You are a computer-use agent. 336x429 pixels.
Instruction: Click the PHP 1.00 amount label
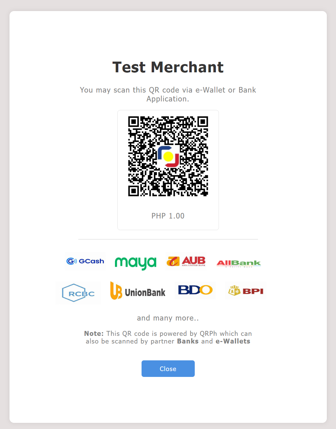coord(168,216)
